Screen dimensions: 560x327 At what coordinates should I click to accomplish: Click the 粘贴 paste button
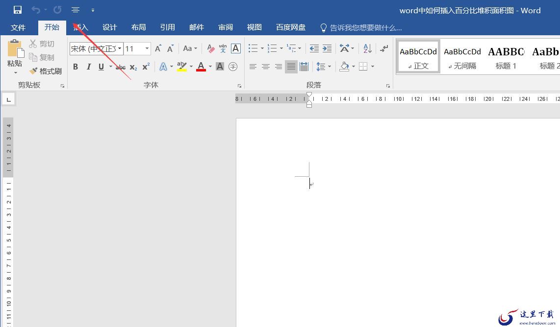coord(15,54)
